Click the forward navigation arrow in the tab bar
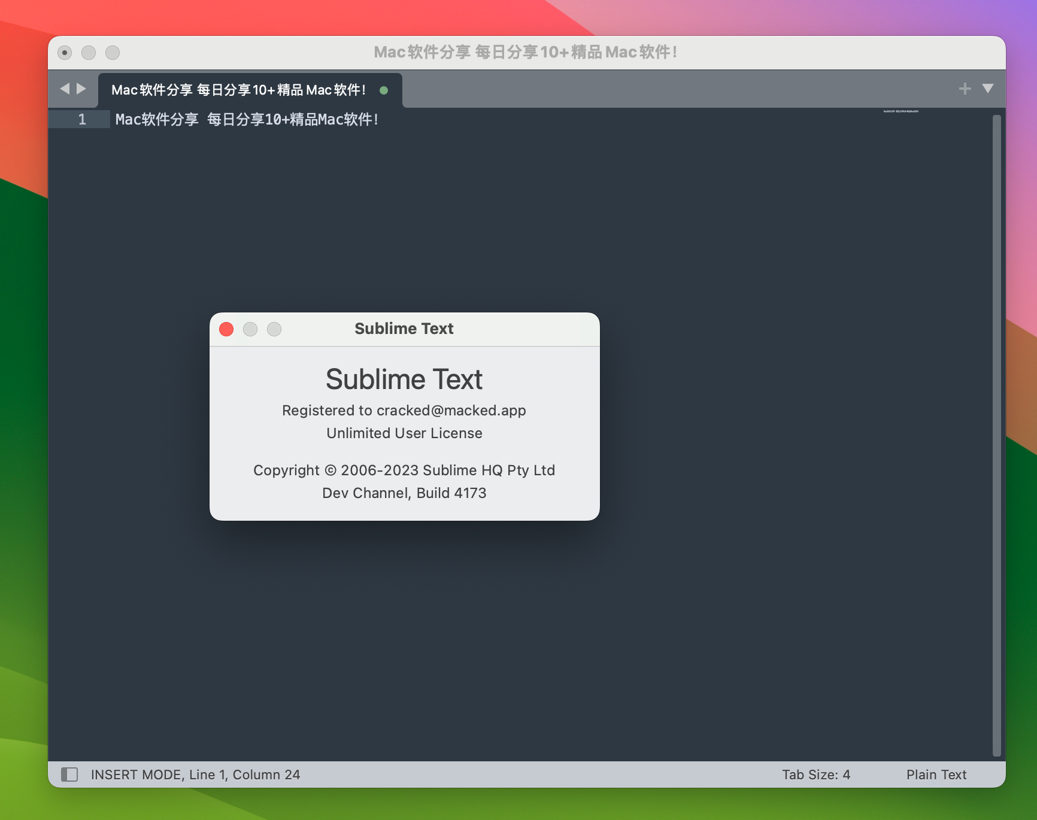This screenshot has width=1037, height=820. point(80,88)
